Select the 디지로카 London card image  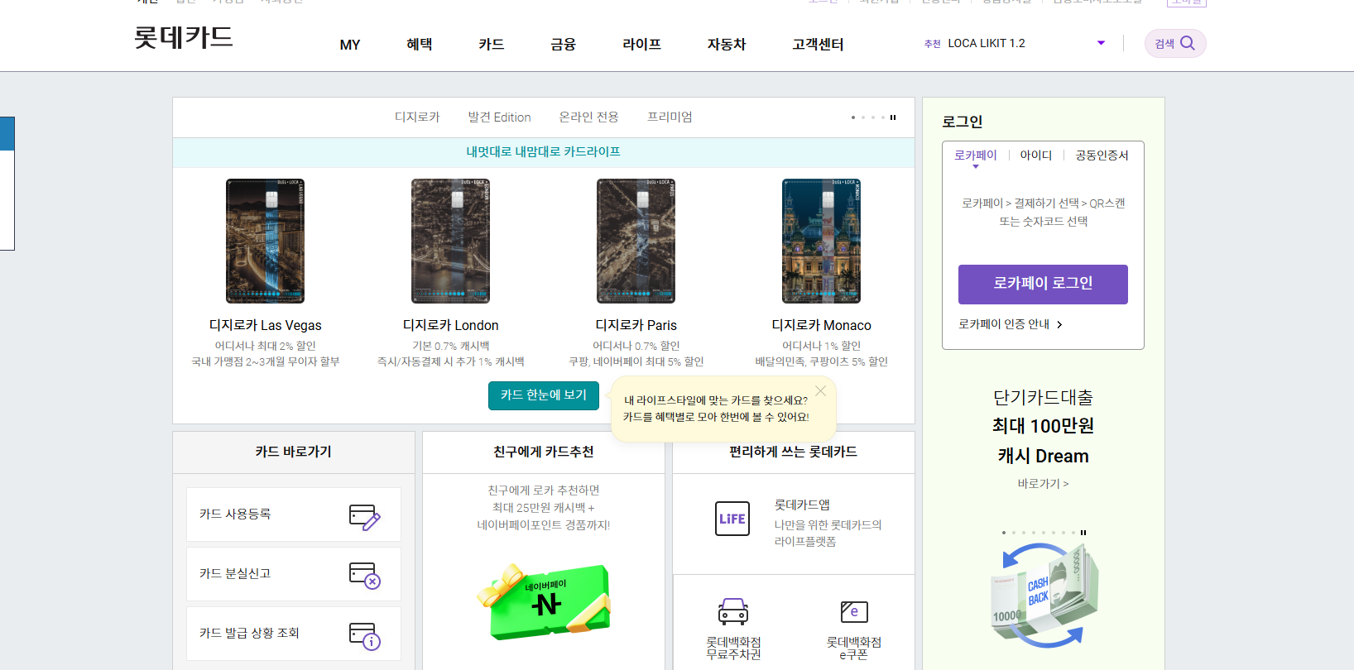coord(451,241)
